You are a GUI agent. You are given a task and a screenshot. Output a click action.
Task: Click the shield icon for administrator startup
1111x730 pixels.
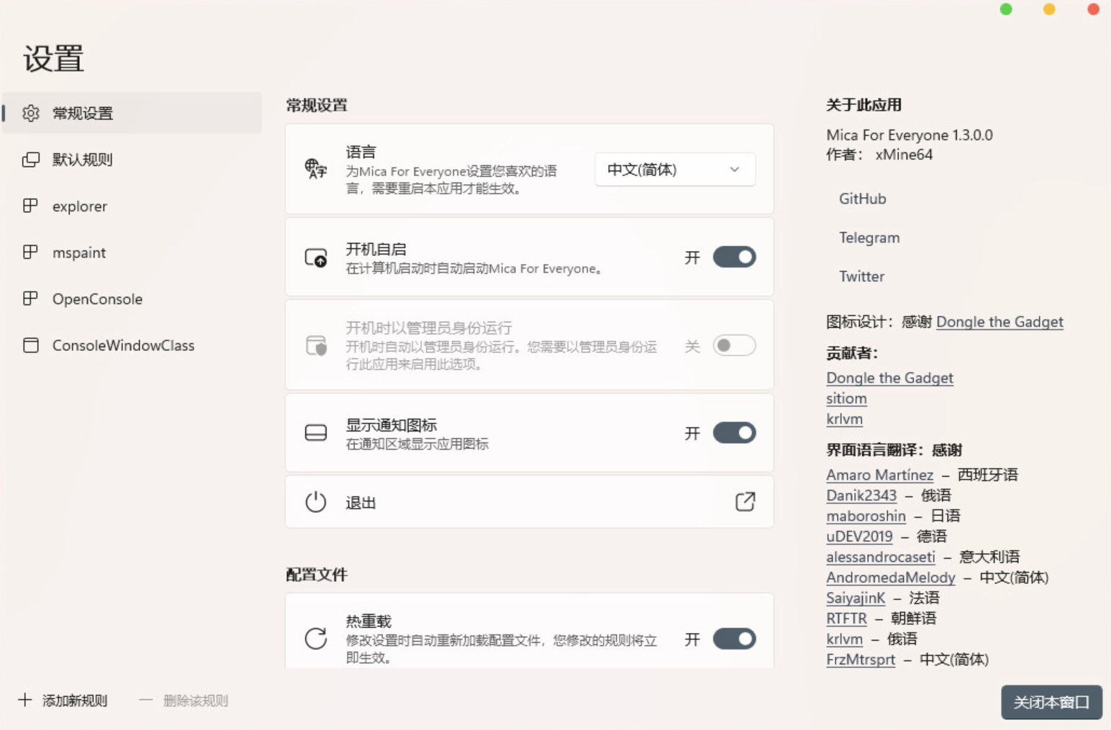pos(316,345)
